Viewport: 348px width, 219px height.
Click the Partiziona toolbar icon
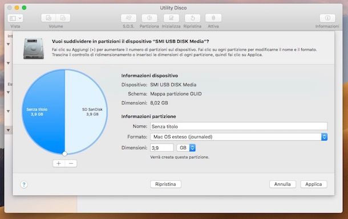pos(149,18)
